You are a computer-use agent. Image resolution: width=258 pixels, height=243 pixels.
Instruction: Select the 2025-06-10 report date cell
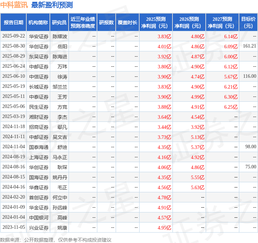[14, 76]
